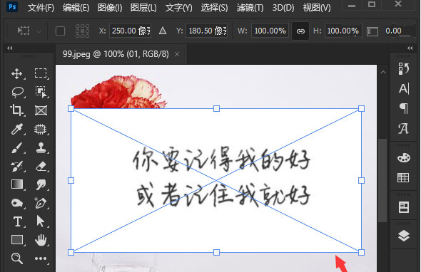Select the Eyedropper tool
This screenshot has height=272, width=421.
coord(17,129)
